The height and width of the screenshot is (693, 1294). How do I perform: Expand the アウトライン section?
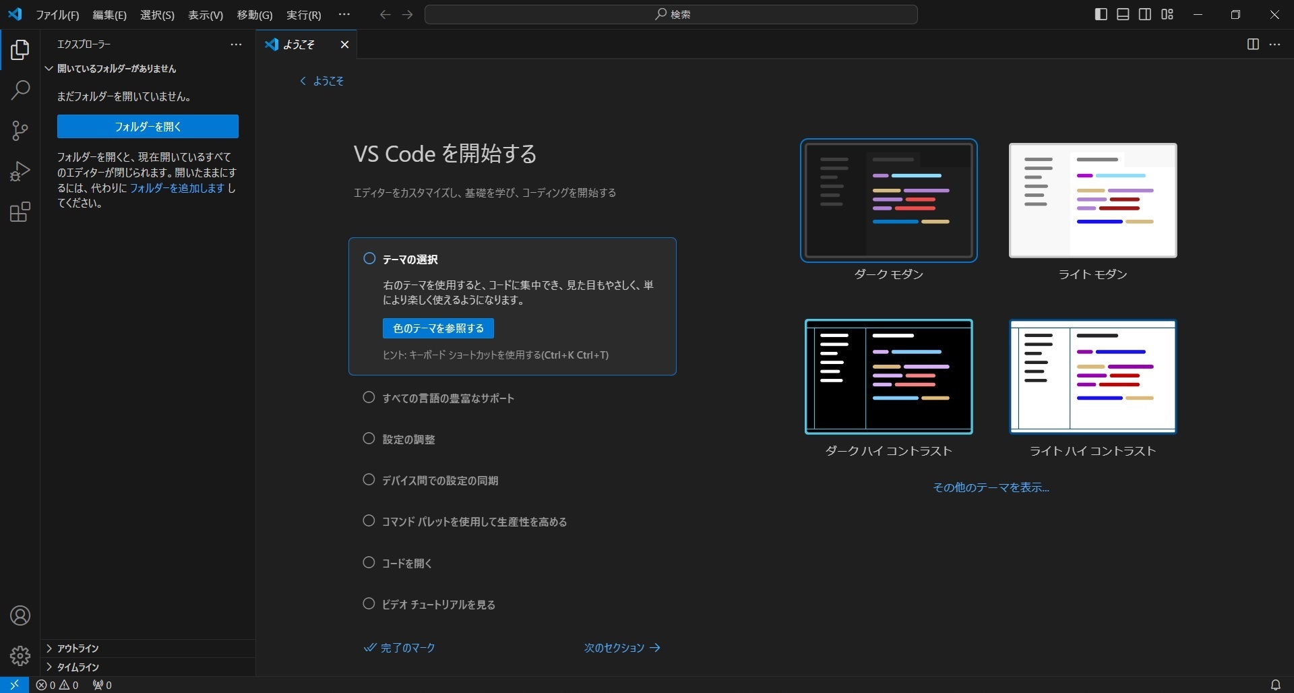pos(148,649)
